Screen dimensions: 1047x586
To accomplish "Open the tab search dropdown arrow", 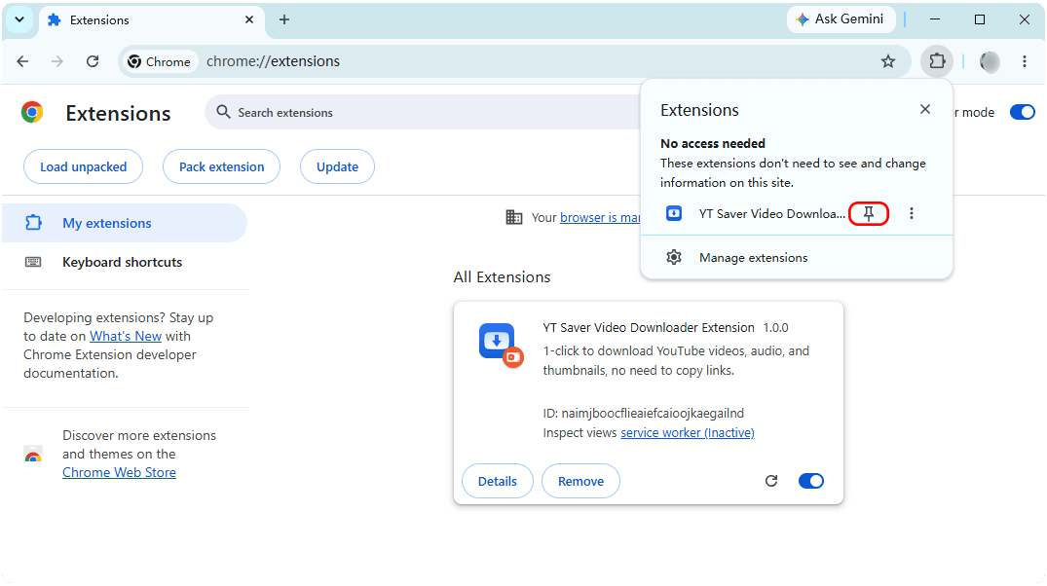I will click(19, 19).
